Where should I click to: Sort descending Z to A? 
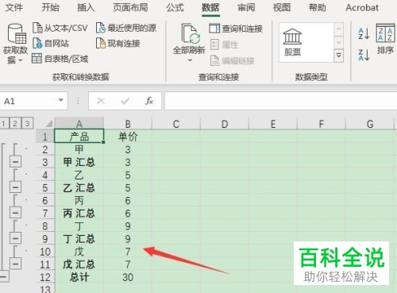coord(364,55)
